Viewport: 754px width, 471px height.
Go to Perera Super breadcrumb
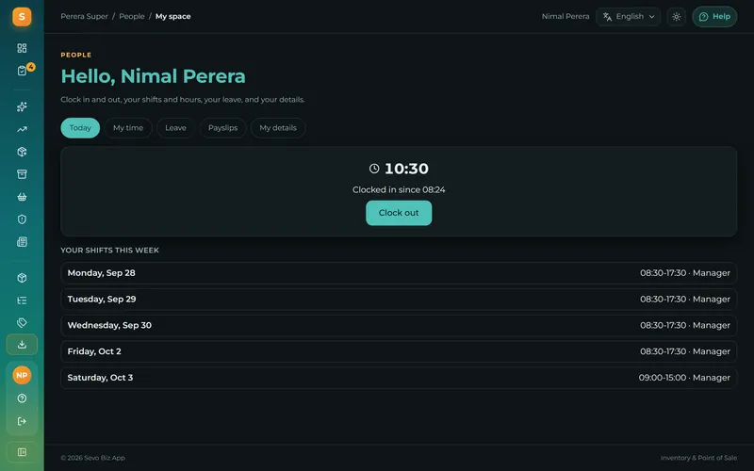84,16
